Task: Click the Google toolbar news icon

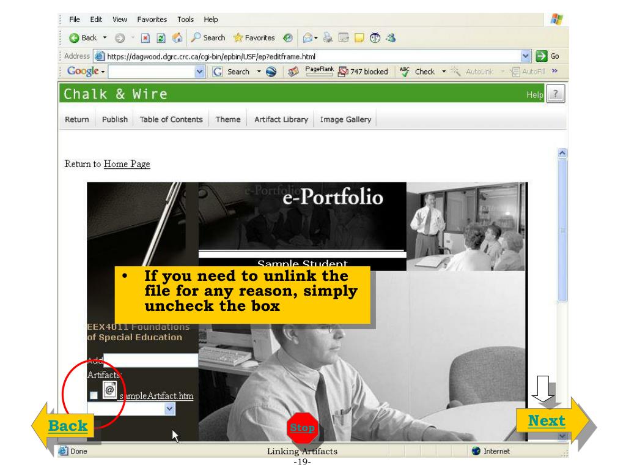Action: click(293, 72)
